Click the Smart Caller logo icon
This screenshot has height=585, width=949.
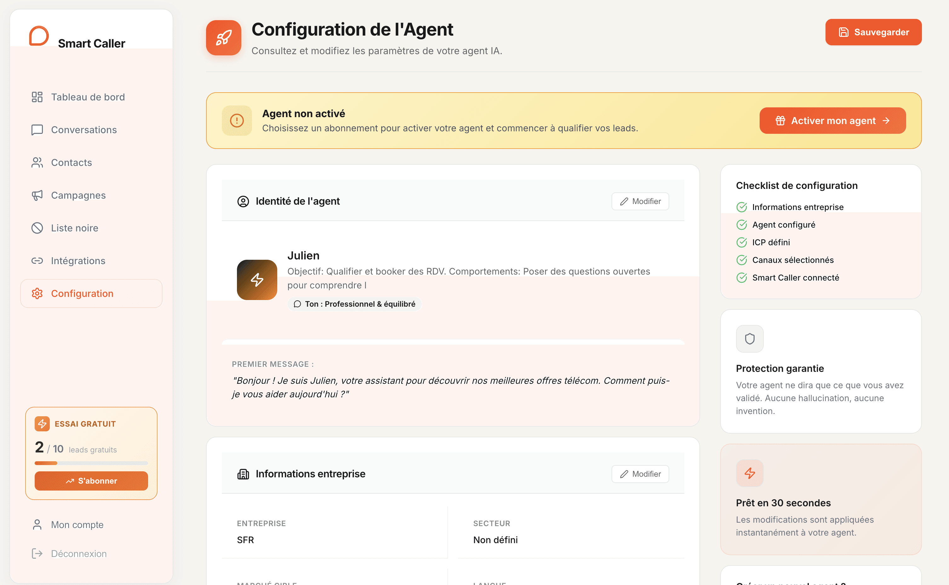[39, 36]
